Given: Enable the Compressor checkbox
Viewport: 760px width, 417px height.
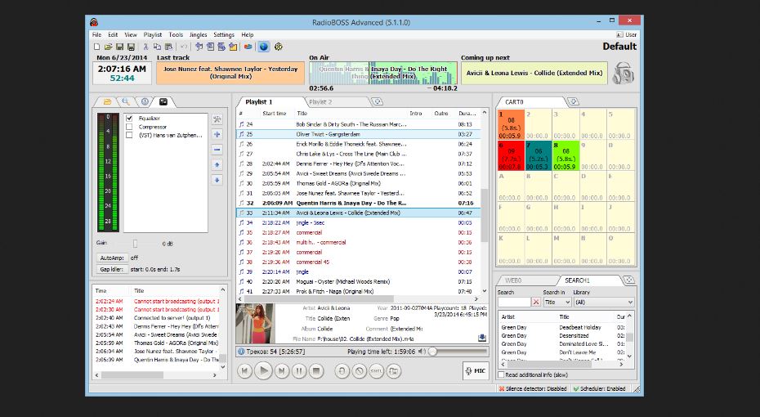Looking at the screenshot, I should click(x=129, y=127).
